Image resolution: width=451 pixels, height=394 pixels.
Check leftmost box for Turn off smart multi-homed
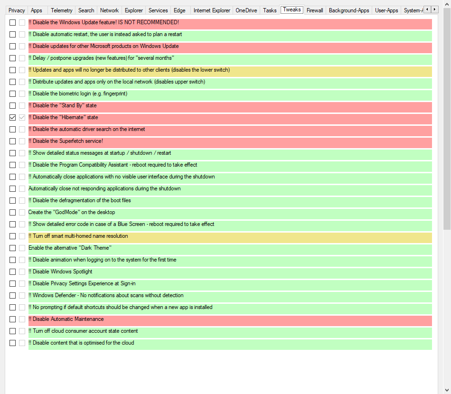pyautogui.click(x=13, y=236)
